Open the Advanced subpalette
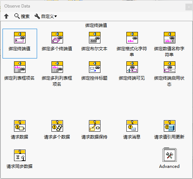 coord(170,155)
